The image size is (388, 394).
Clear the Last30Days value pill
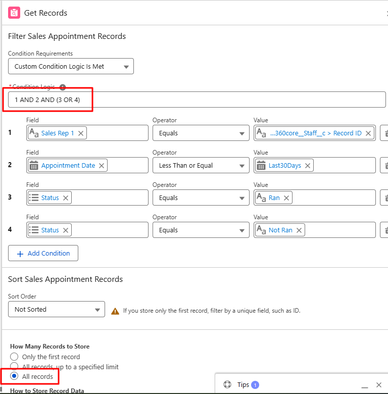[x=308, y=166]
